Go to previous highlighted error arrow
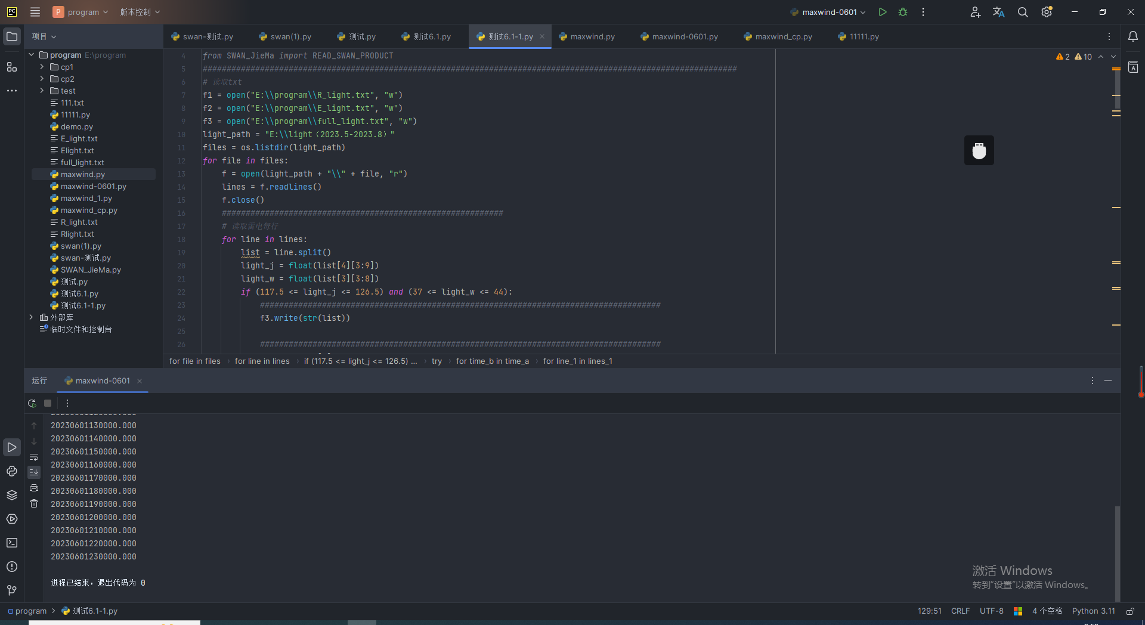 point(1101,57)
